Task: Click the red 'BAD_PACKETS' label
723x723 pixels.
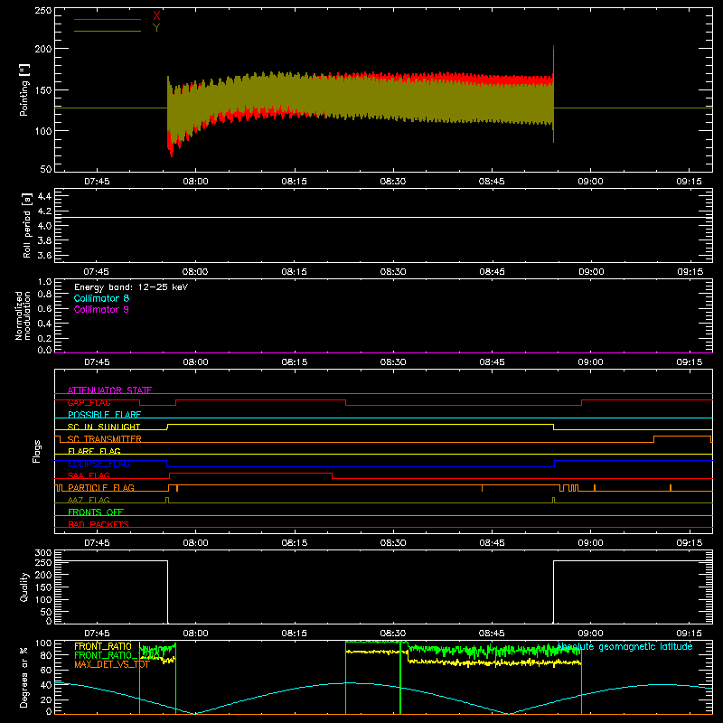Action: 99,524
